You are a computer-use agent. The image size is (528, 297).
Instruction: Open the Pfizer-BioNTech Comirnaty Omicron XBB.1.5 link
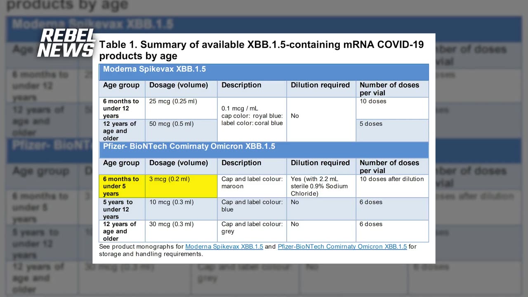342,247
